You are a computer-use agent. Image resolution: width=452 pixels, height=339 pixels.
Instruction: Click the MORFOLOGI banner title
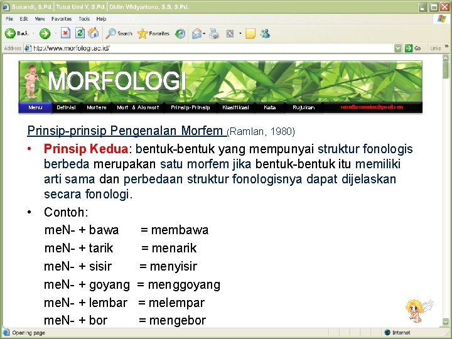tap(117, 81)
